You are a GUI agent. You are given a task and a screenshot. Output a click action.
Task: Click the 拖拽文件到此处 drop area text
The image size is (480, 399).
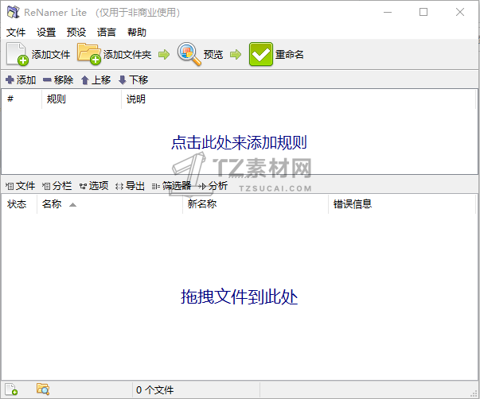pos(239,296)
